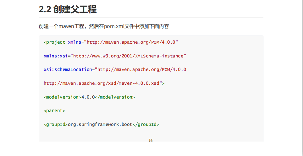Click the opening <project tag
The width and height of the screenshot is (303, 156).
pos(55,42)
